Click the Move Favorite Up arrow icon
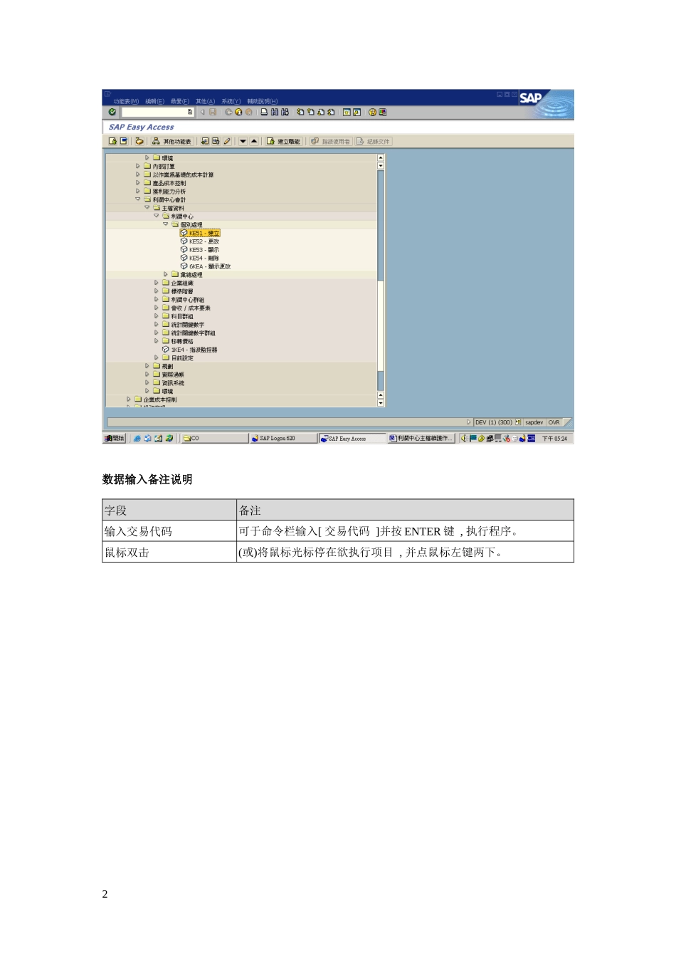The height and width of the screenshot is (957, 676). 254,141
